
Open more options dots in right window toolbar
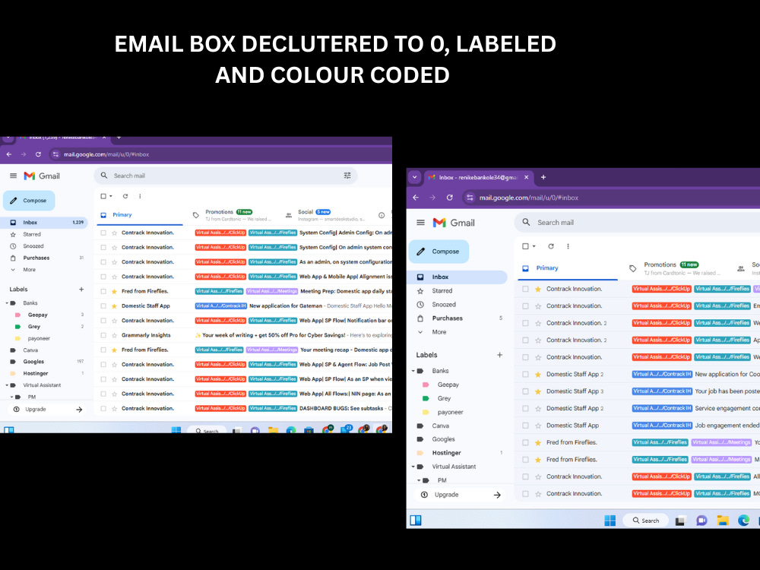click(x=568, y=246)
